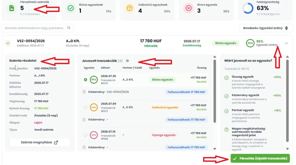The image size is (296, 165).
Task: Click the Összeg column header
Action: 202,68
